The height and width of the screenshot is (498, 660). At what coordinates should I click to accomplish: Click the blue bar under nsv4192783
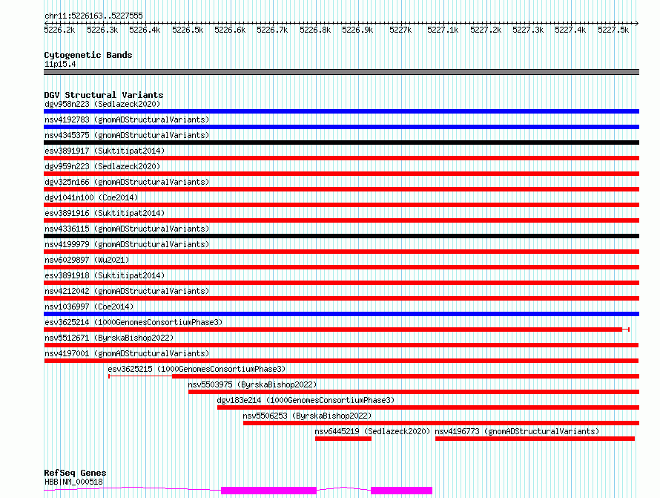(x=341, y=127)
